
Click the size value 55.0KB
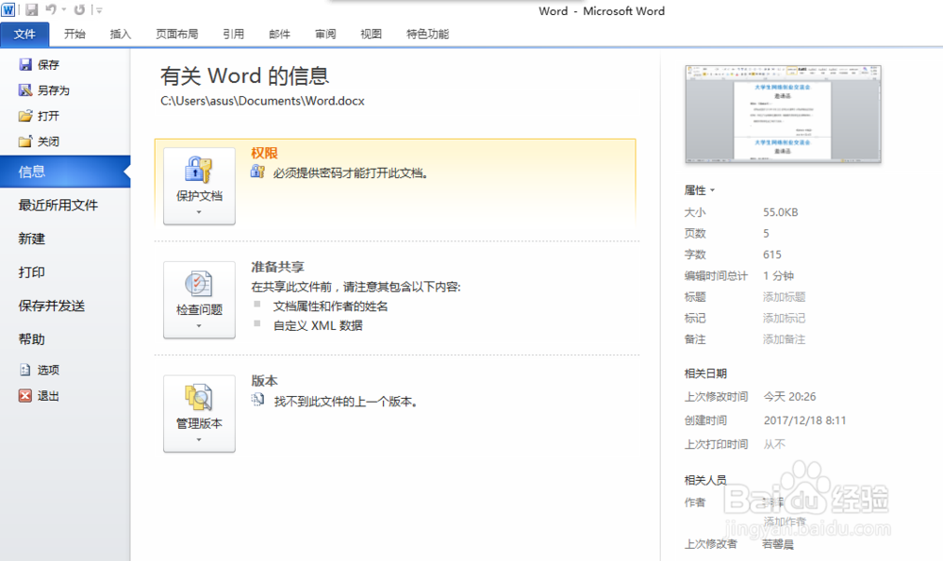[x=781, y=212]
